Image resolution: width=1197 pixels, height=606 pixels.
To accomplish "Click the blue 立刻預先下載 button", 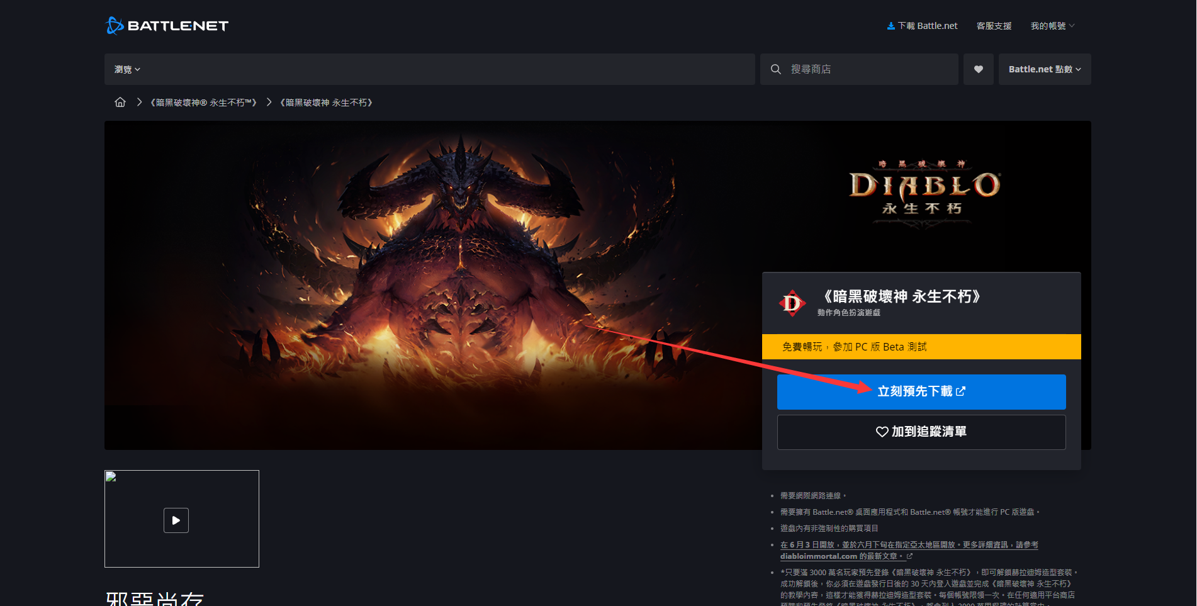I will pos(921,391).
